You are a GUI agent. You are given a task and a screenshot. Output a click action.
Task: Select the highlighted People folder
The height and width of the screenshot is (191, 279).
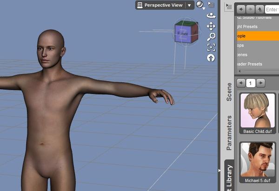coord(258,36)
